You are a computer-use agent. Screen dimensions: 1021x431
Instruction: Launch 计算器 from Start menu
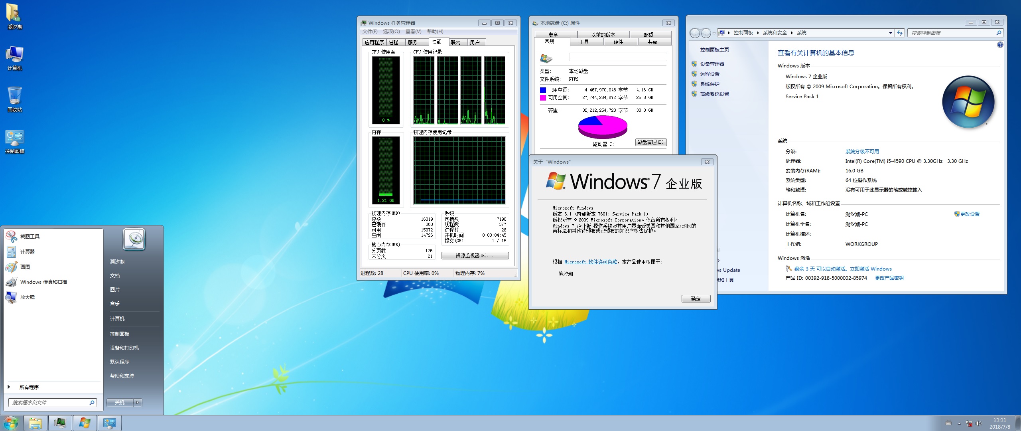coord(53,251)
